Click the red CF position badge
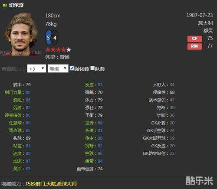217x189 pixels. [x=194, y=39]
